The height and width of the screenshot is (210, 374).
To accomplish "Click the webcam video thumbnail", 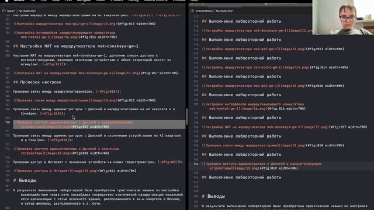I will [343, 17].
